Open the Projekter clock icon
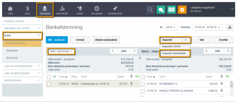Image resolution: width=237 pixels, height=102 pixels. (x=97, y=9)
